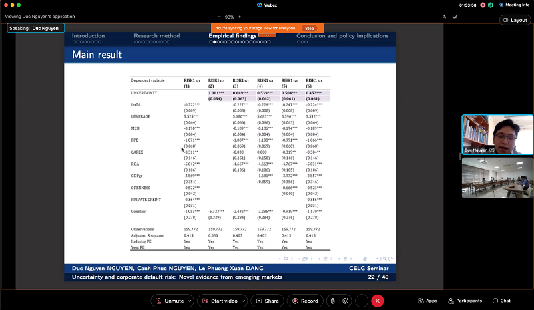Click the Speaking: Duc Nguyen indicator
This screenshot has height=310, width=534.
point(36,28)
